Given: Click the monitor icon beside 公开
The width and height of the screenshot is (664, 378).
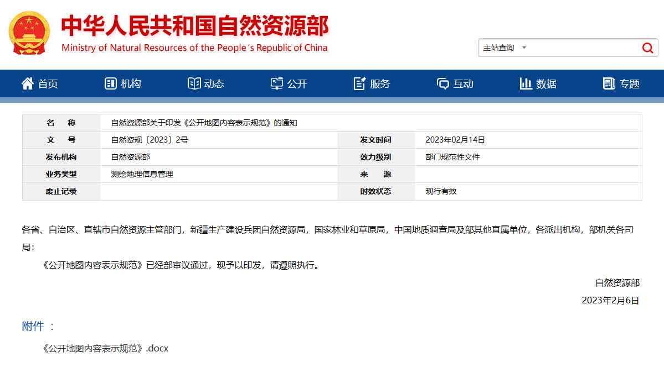Looking at the screenshot, I should (x=277, y=83).
